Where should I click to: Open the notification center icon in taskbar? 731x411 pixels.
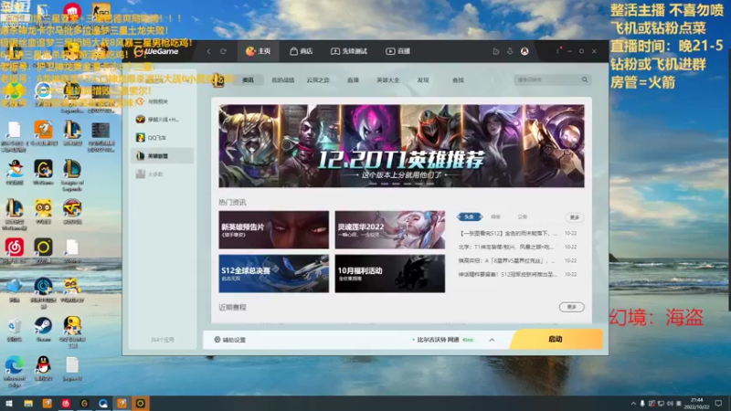coord(718,403)
